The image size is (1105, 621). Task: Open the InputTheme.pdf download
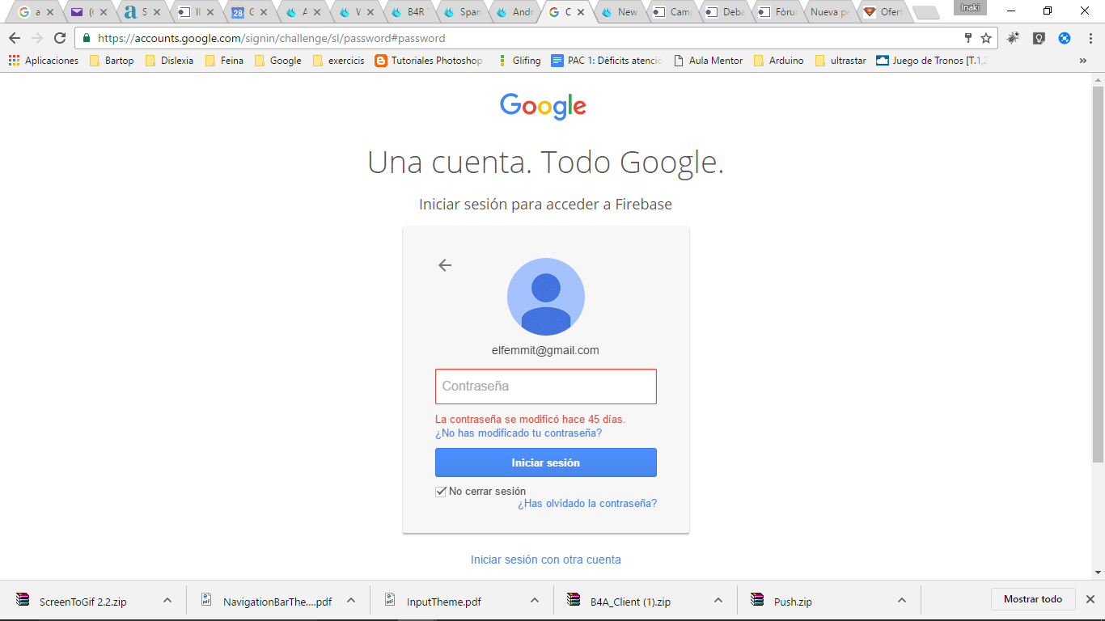point(434,602)
